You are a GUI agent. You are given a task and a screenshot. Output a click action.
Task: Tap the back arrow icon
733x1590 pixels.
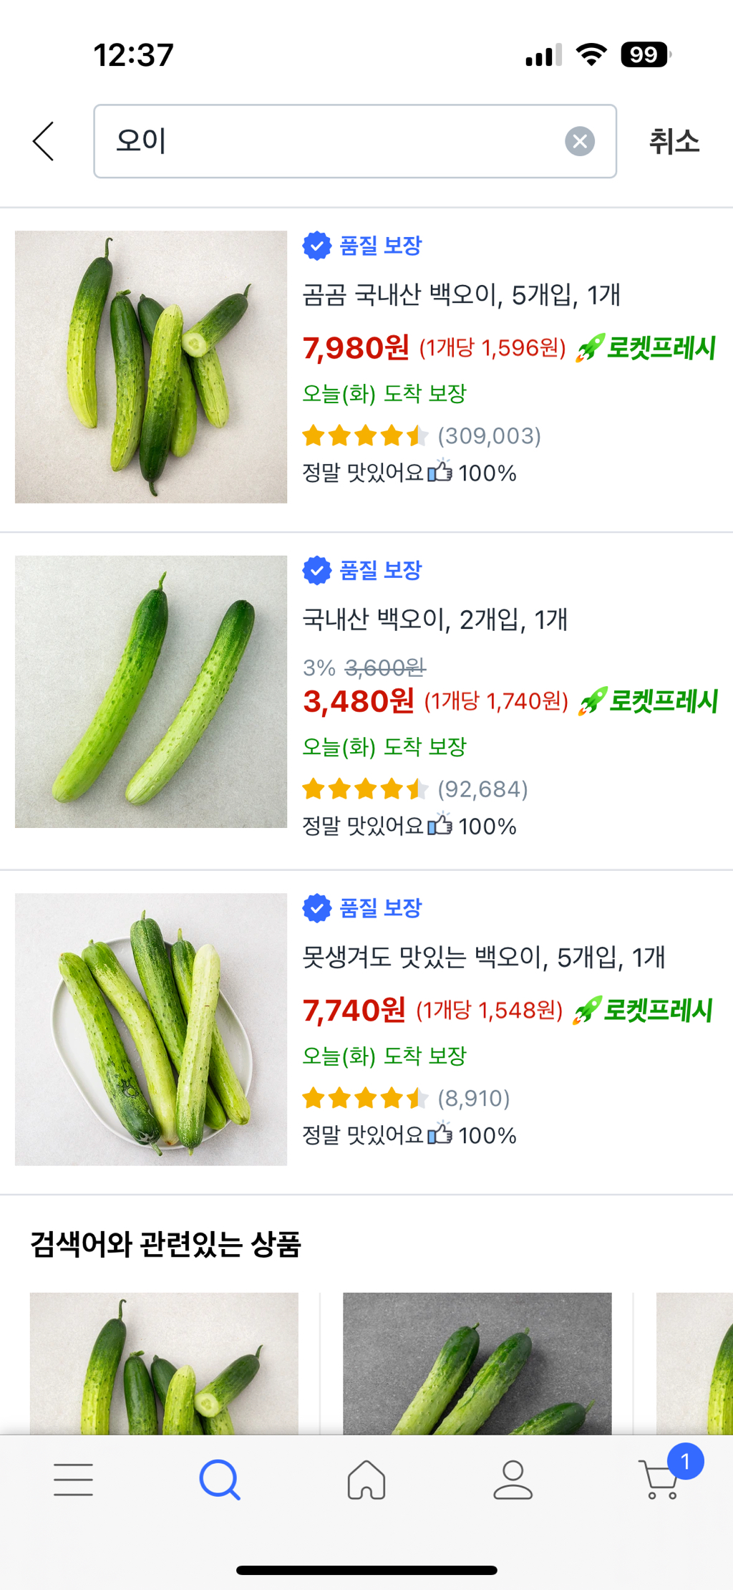click(44, 141)
